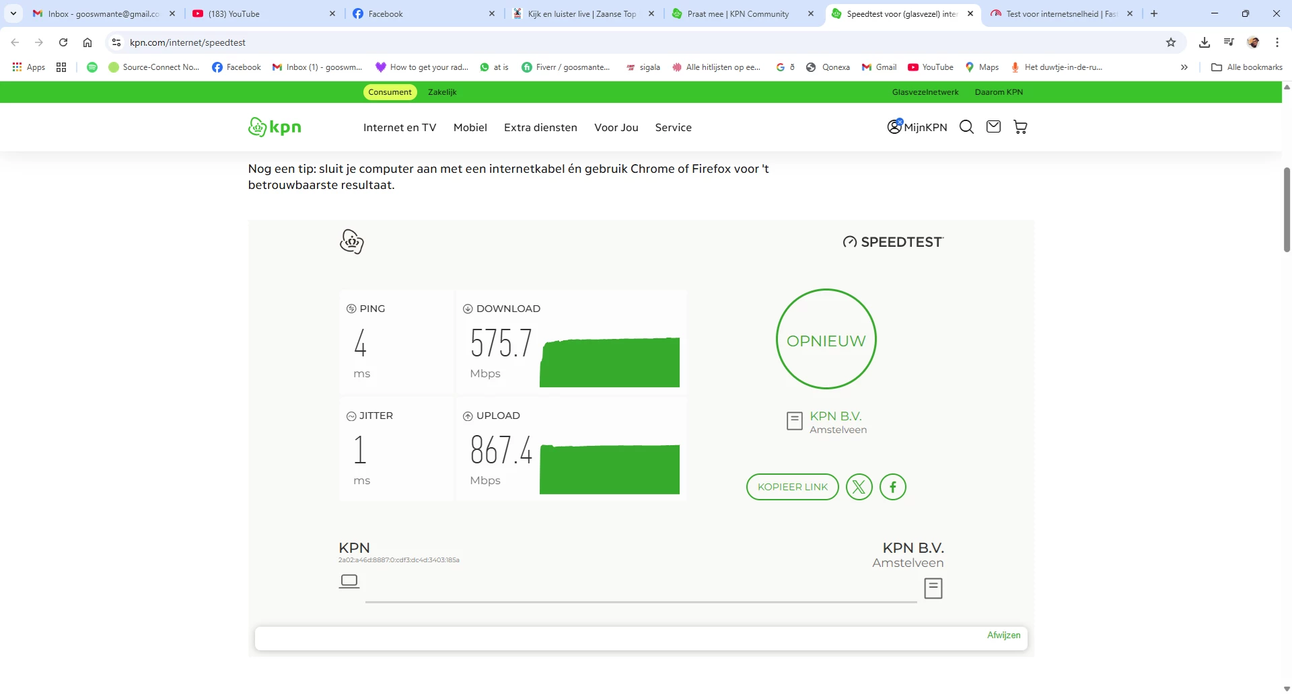Image resolution: width=1292 pixels, height=694 pixels.
Task: Open the tab groups grid icon in bookmarks bar
Action: (61, 67)
